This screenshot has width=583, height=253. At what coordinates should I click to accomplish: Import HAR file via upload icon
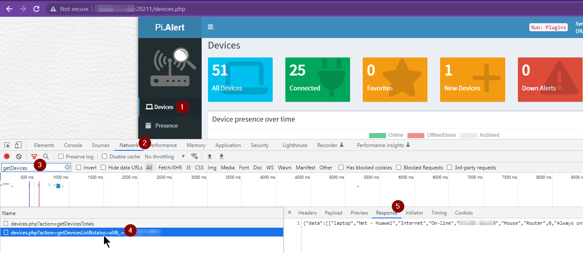[209, 156]
